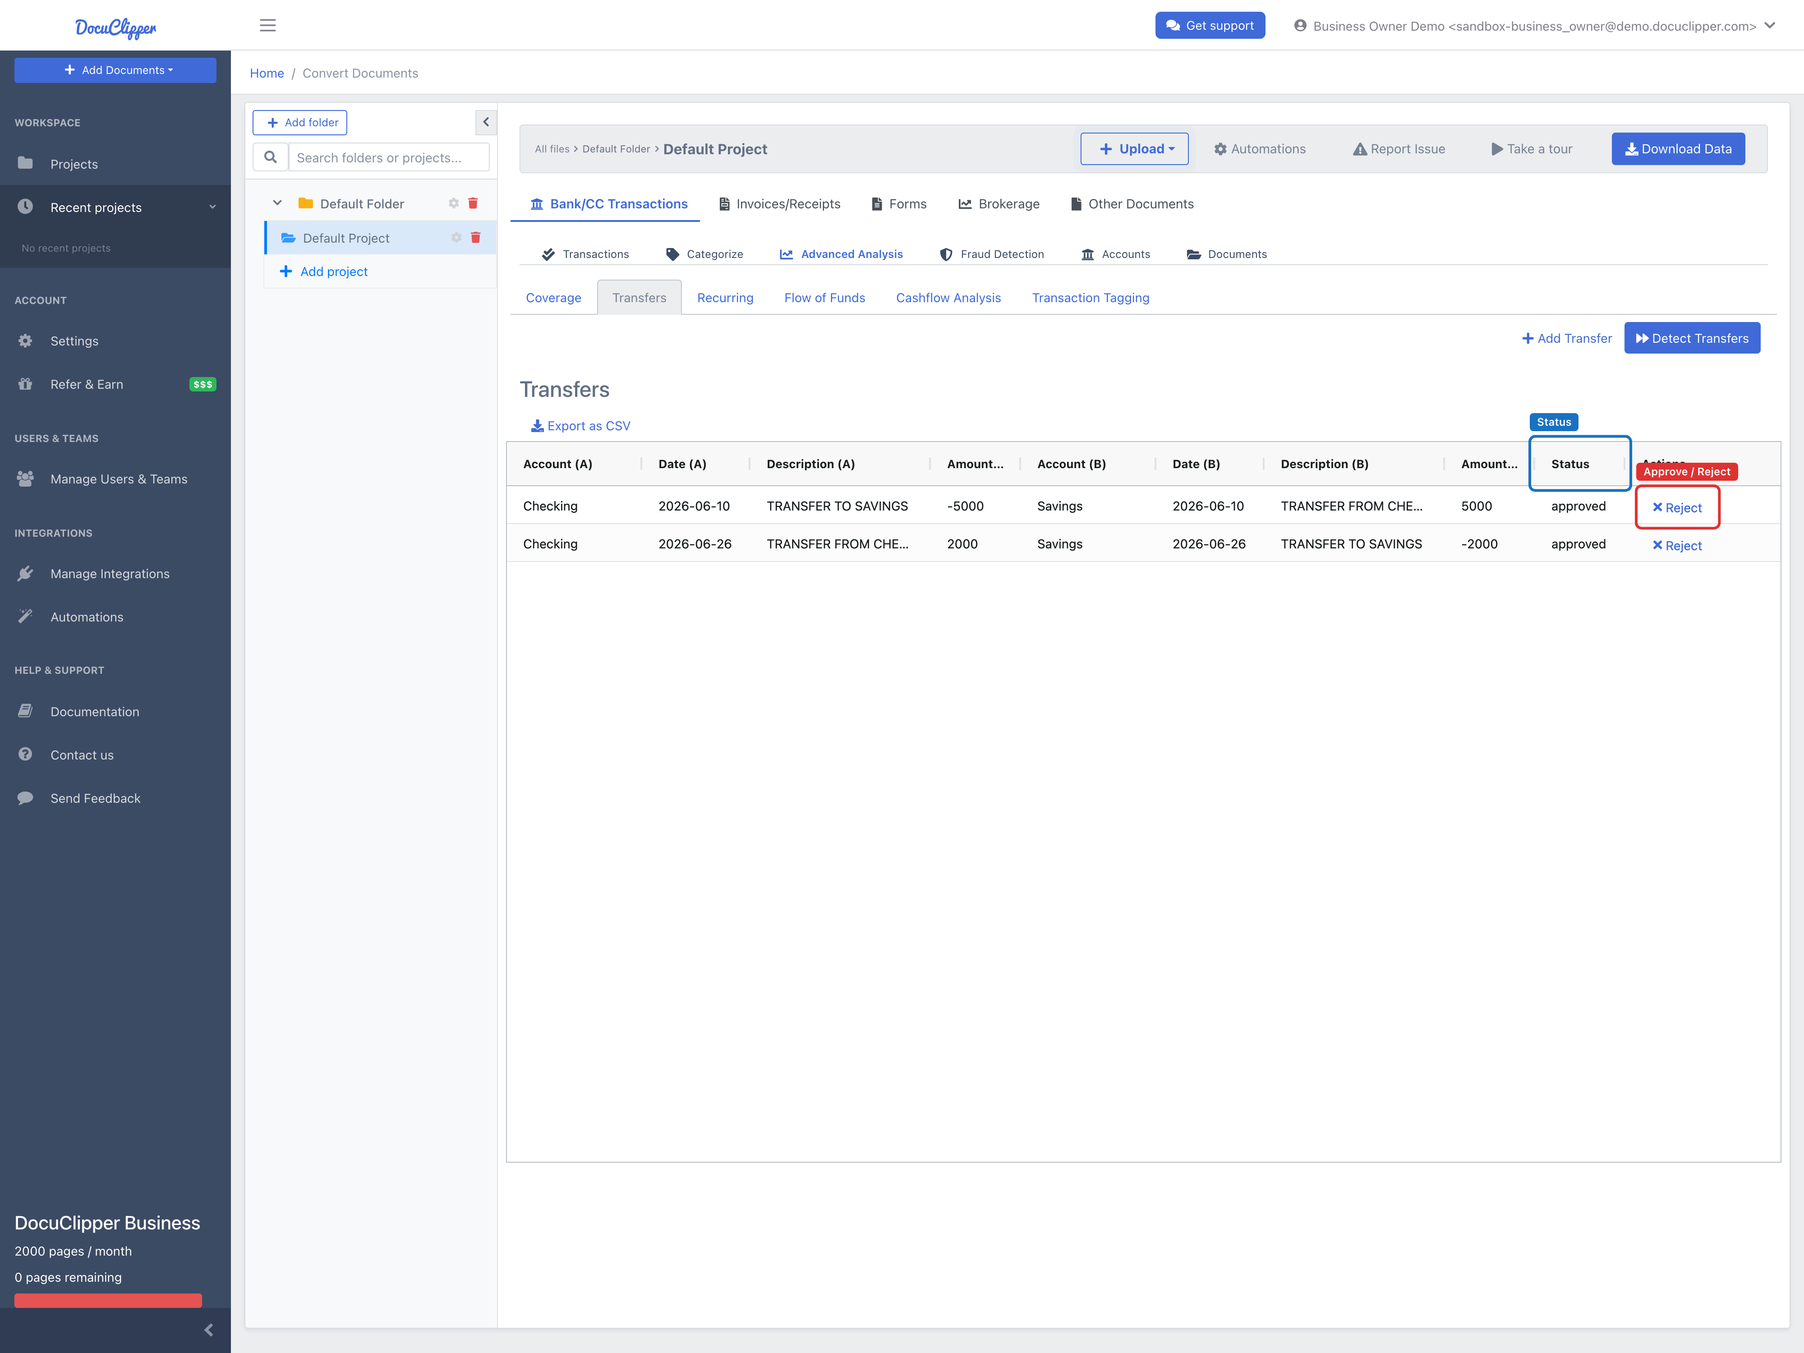Click the Add folder button
This screenshot has height=1353, width=1804.
[300, 122]
